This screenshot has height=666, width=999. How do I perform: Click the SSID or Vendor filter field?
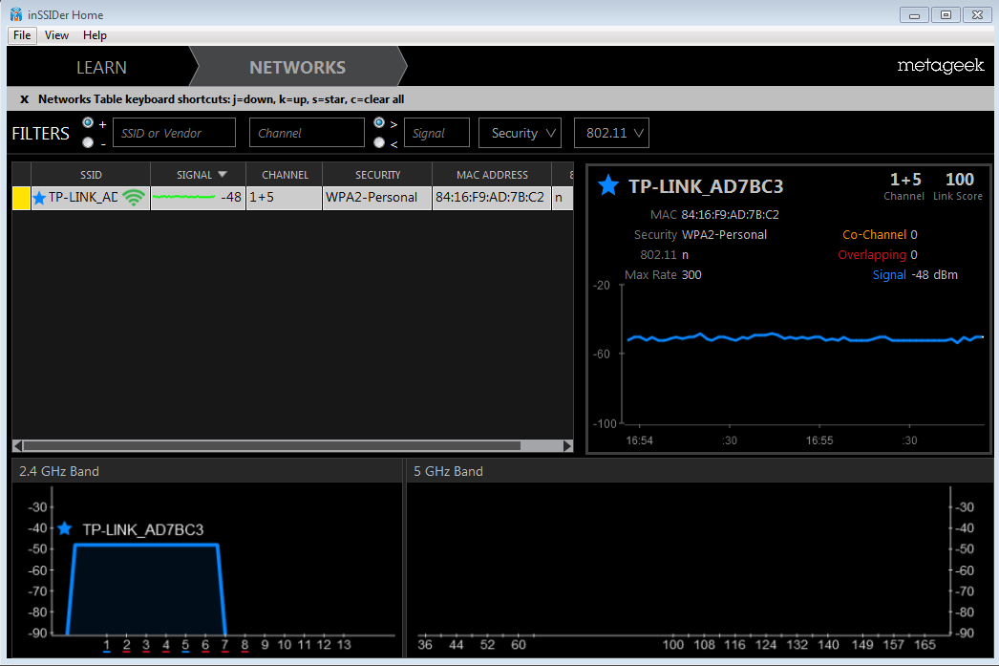coord(174,133)
